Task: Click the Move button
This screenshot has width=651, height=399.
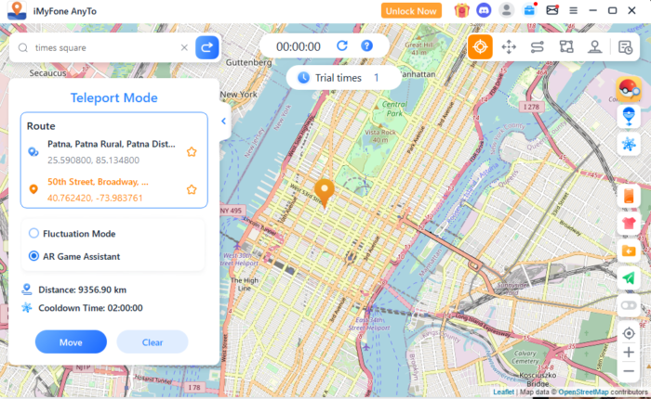Action: click(x=71, y=342)
